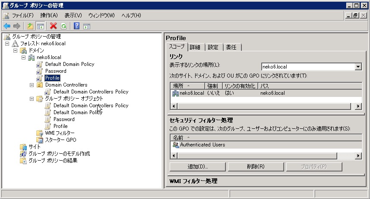Toggle the show/hide action pane icon
370x199 pixels.
pyautogui.click(x=86, y=26)
